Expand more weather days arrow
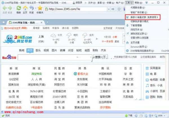 97,39
